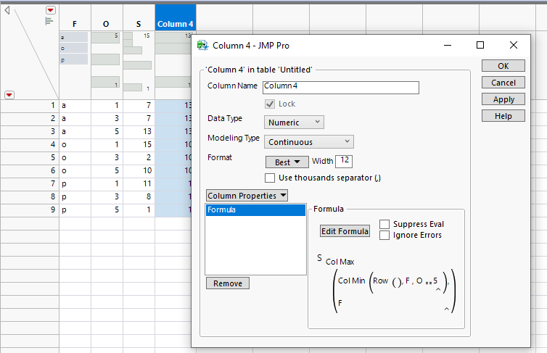The height and width of the screenshot is (353, 547).
Task: Toggle the Ignore Errors checkbox
Action: click(x=384, y=235)
